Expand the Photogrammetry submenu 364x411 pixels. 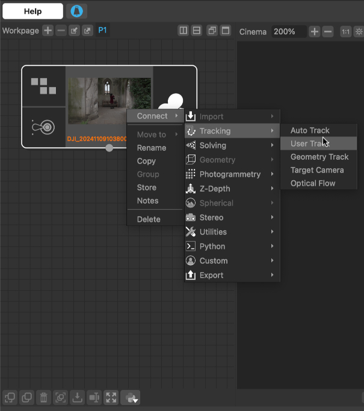click(x=232, y=174)
